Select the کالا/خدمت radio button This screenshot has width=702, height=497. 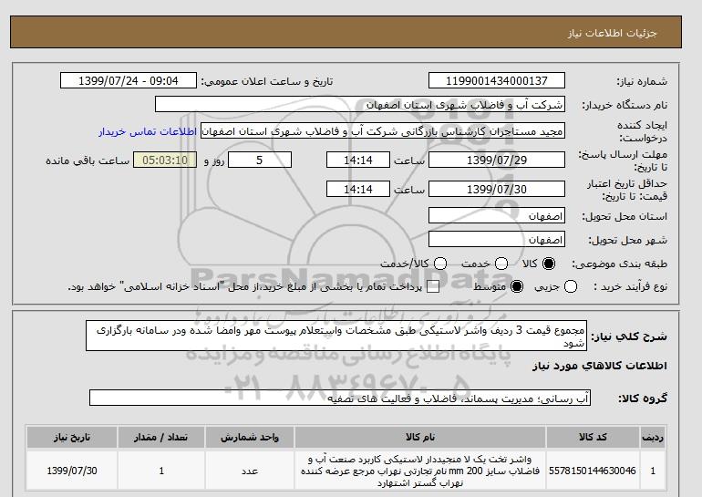(440, 264)
